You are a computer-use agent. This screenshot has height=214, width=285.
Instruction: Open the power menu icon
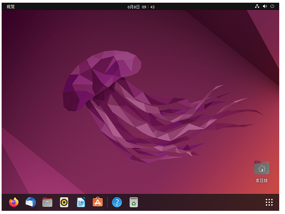[272, 6]
